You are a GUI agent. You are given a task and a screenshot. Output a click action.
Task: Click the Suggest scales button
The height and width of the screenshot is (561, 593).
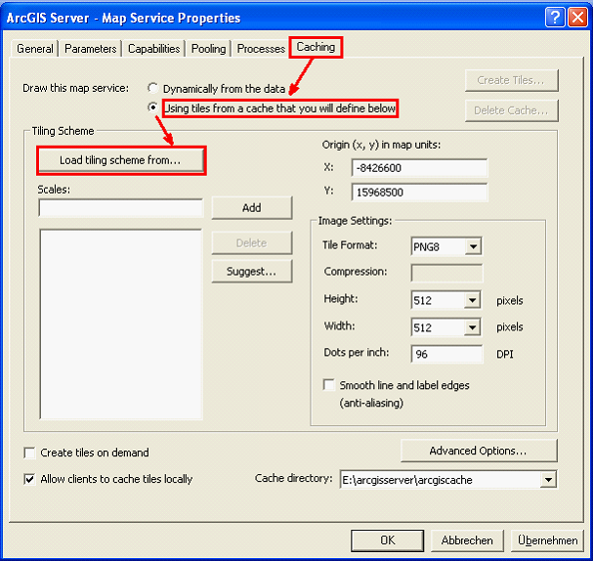[252, 272]
